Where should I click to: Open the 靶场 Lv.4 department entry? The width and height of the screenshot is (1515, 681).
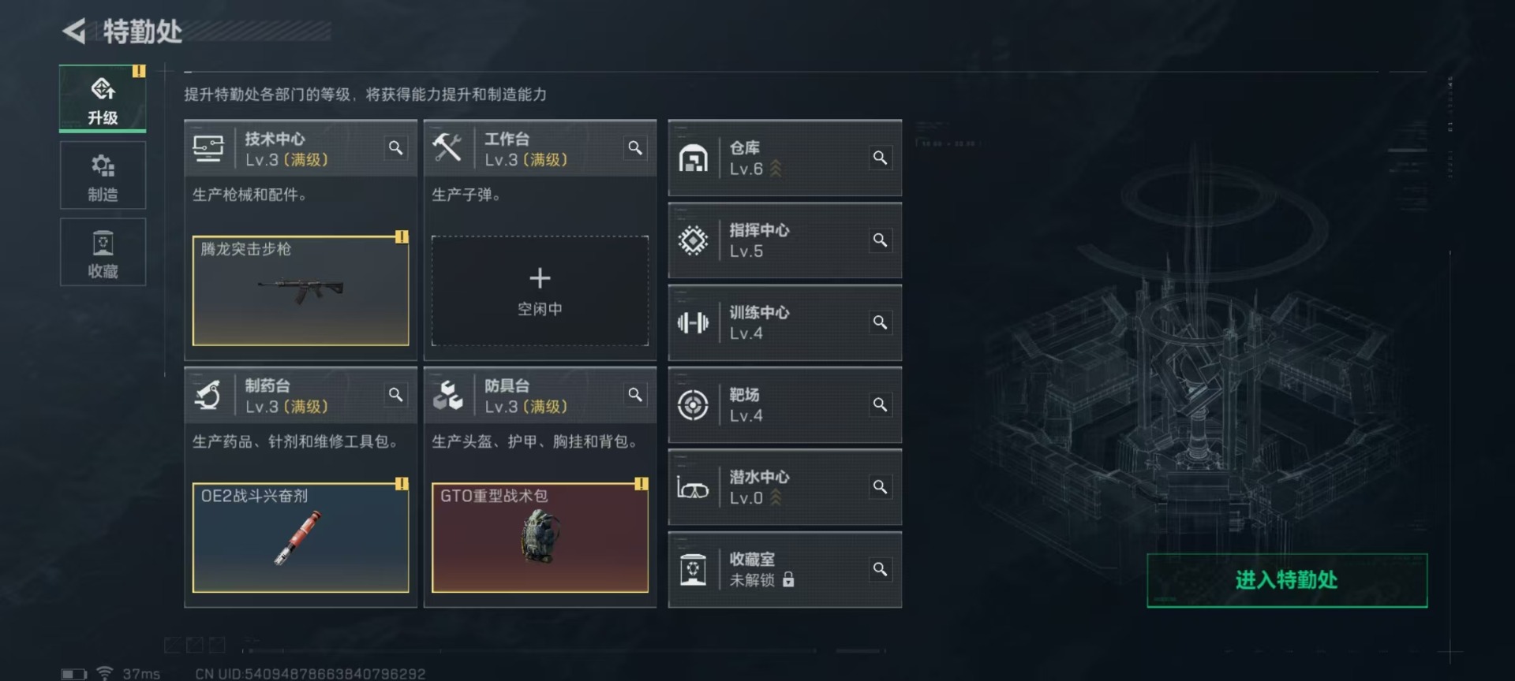[785, 405]
